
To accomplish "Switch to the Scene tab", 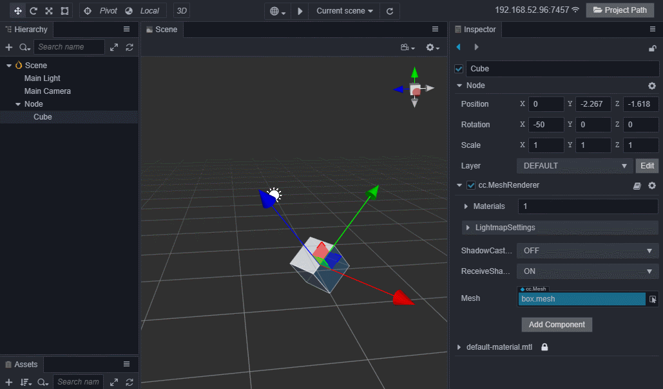I will click(162, 30).
